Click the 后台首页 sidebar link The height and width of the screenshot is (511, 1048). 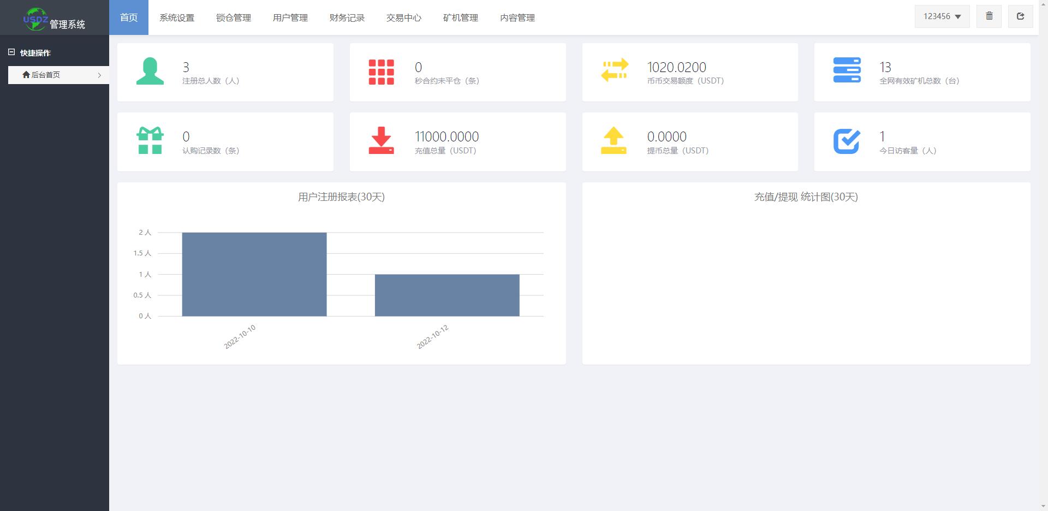pos(46,75)
